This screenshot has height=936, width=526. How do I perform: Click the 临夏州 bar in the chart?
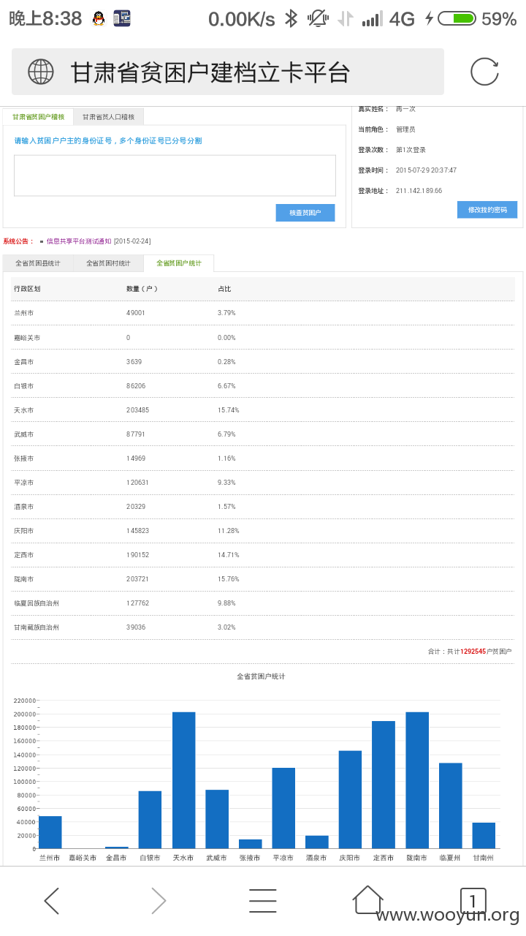tap(450, 806)
